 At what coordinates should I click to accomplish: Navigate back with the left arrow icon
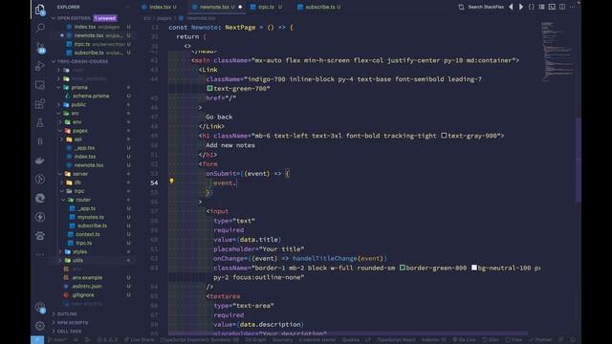(511, 7)
